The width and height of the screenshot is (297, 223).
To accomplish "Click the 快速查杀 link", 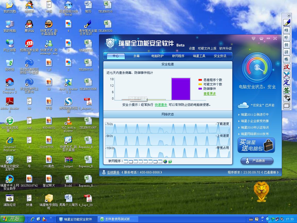I will click(x=161, y=105).
